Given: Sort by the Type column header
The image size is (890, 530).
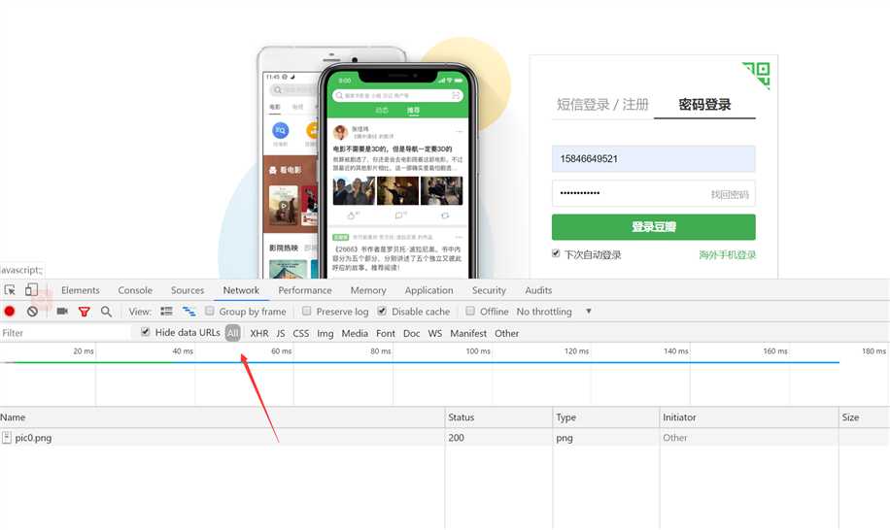Looking at the screenshot, I should coord(606,417).
